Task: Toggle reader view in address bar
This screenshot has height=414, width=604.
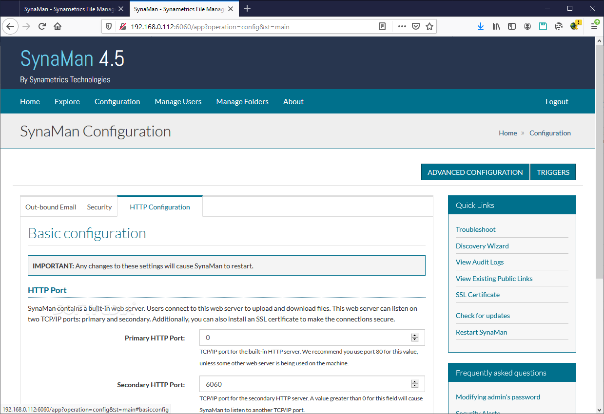Action: (x=383, y=26)
